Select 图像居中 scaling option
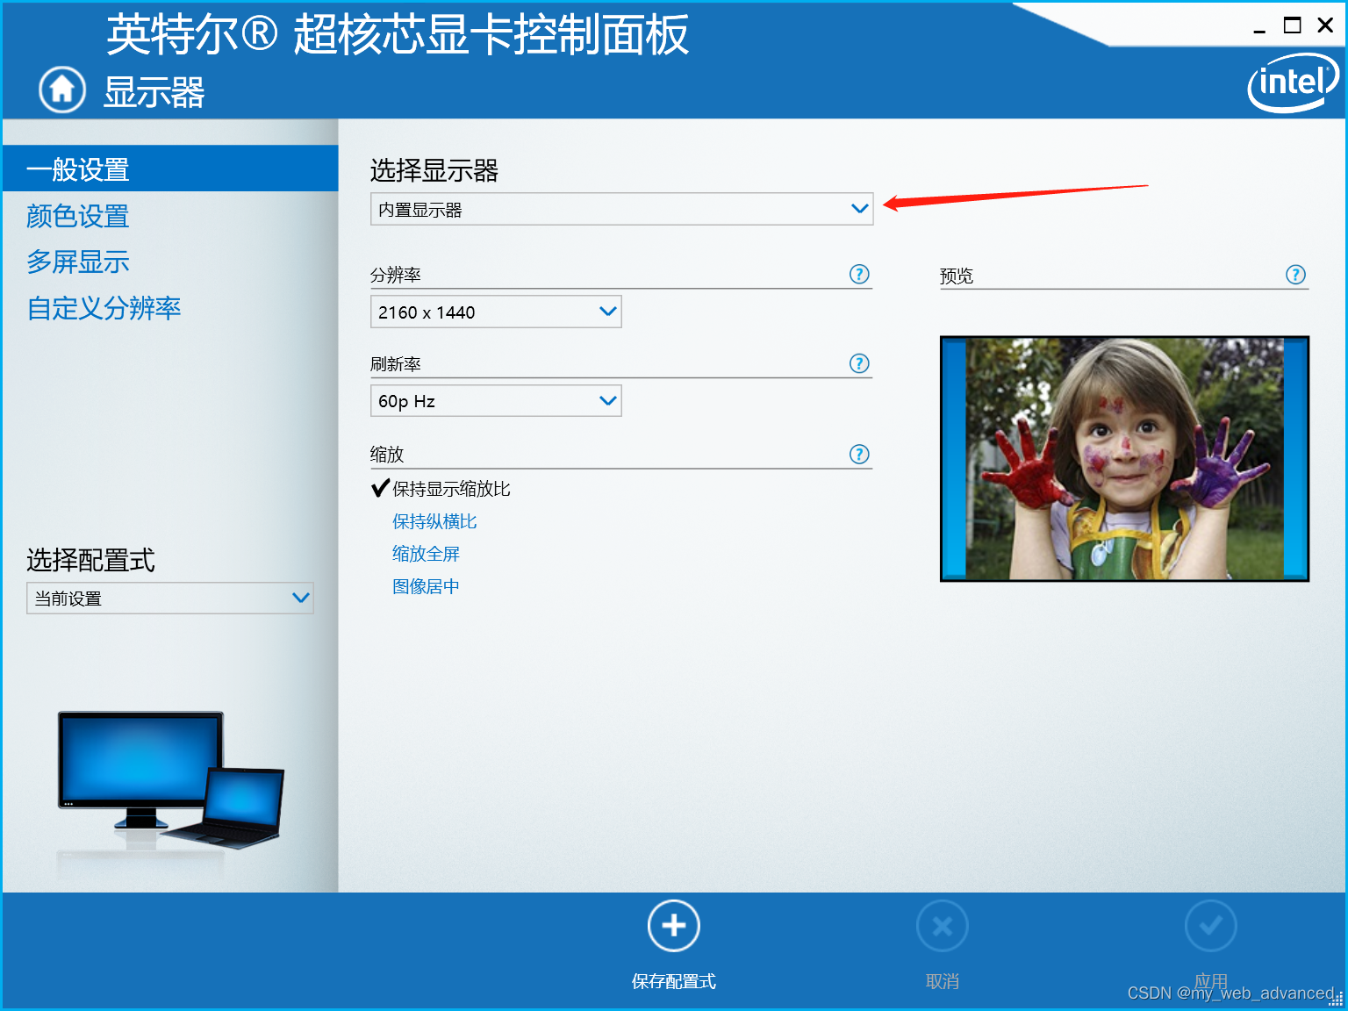 (426, 586)
